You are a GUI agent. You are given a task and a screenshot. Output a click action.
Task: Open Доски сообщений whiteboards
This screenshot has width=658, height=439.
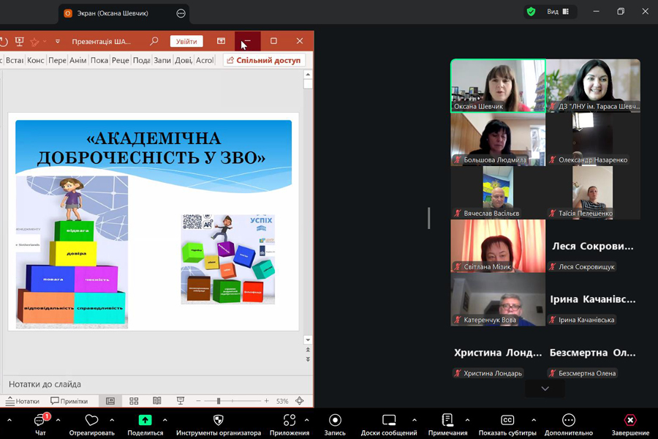click(x=389, y=420)
